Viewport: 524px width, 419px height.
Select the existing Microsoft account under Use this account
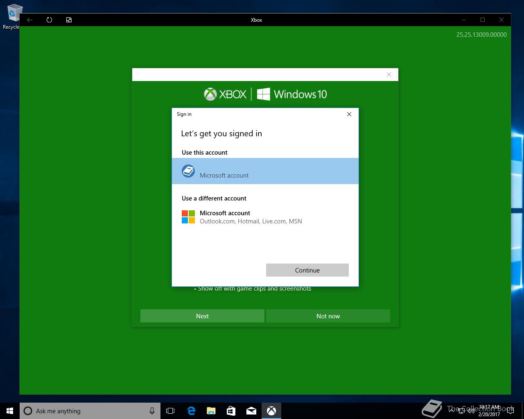click(x=265, y=171)
